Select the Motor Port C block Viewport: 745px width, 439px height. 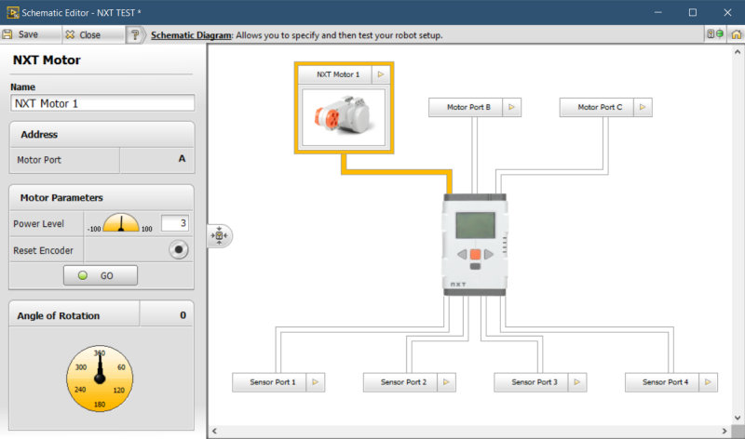click(x=597, y=107)
